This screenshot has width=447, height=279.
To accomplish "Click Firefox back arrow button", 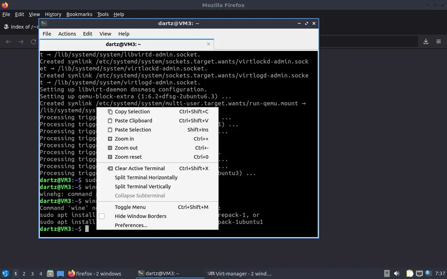I will point(8,42).
